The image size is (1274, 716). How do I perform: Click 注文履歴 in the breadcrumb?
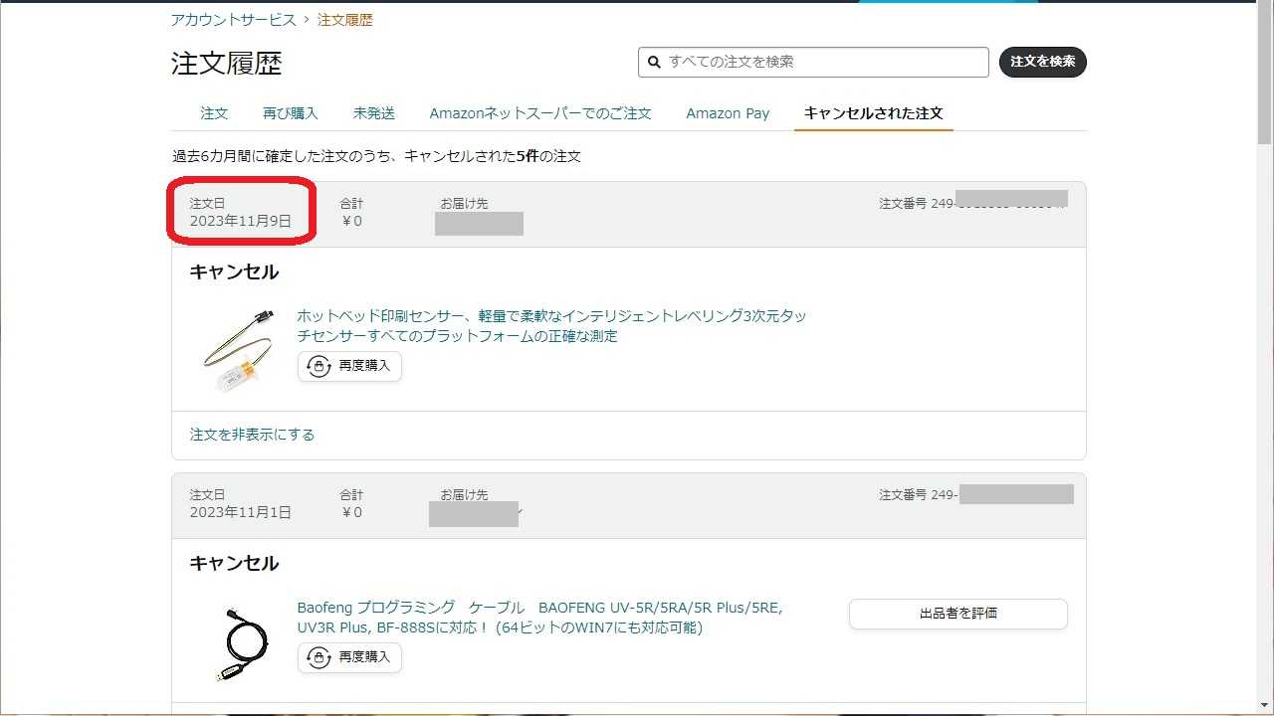(x=344, y=20)
